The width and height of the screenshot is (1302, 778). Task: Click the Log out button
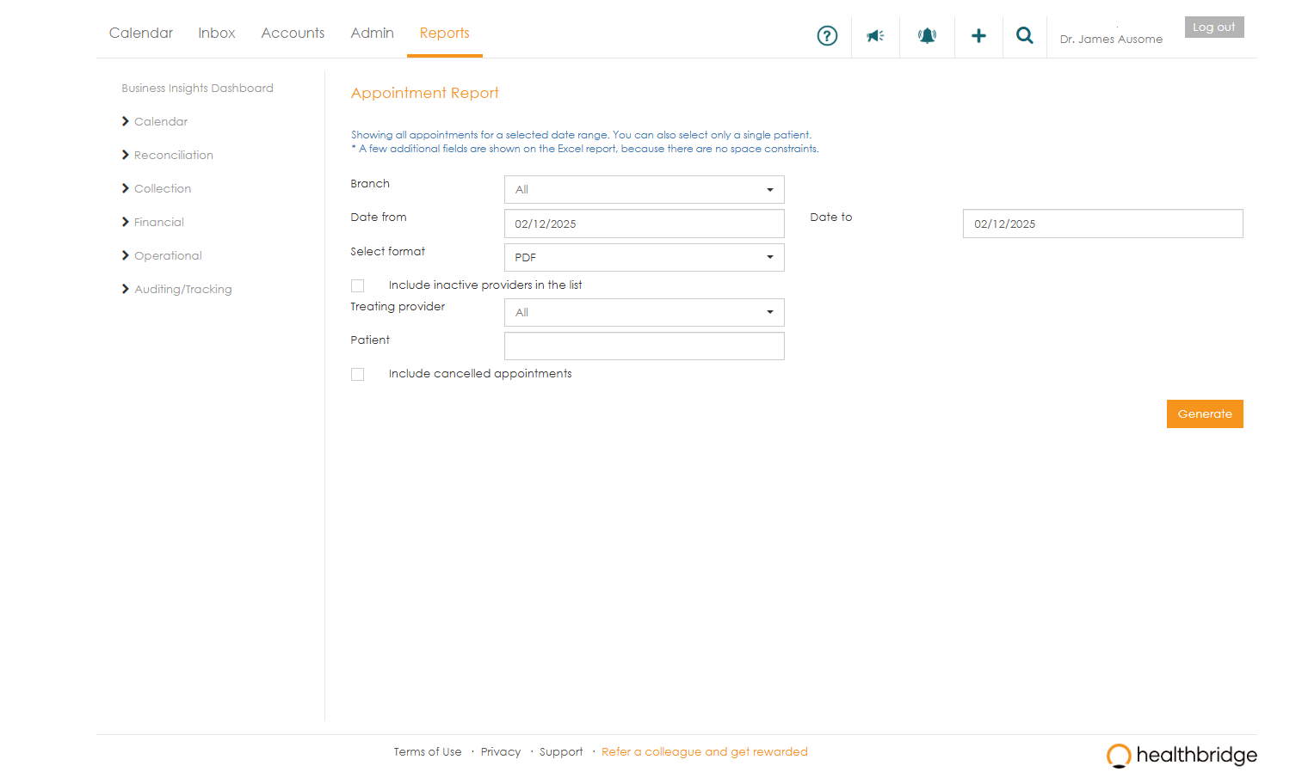point(1213,28)
